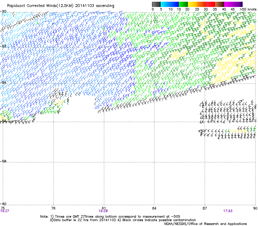Click the '>50 knots' legend label
This screenshot has width=258, height=226.
point(248,9)
